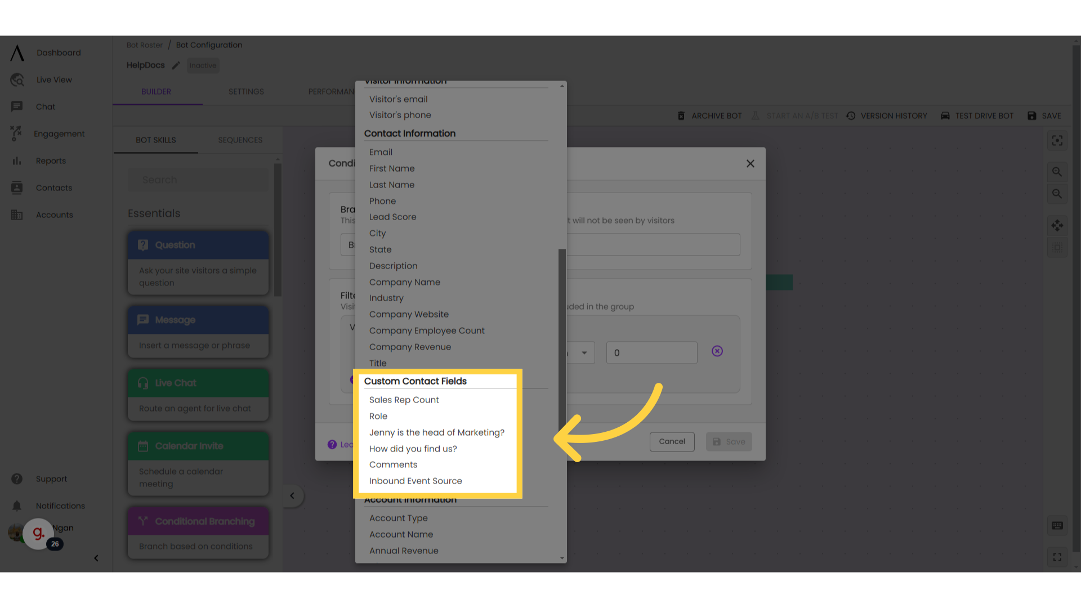Click close button on conditions modal
The image size is (1081, 608).
(751, 163)
